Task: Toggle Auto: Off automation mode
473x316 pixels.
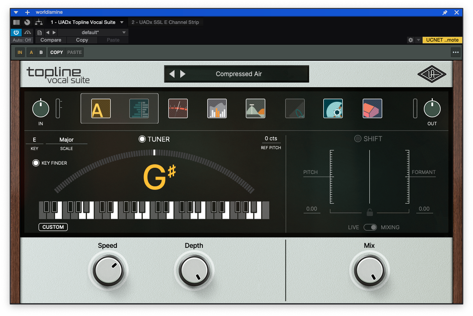Action: coord(22,40)
